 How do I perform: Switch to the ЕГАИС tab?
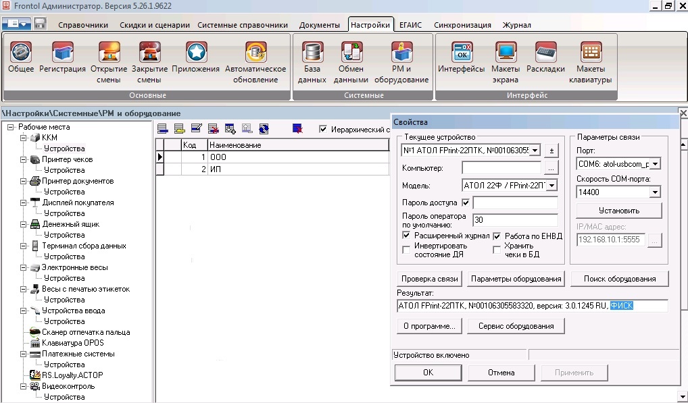(410, 25)
